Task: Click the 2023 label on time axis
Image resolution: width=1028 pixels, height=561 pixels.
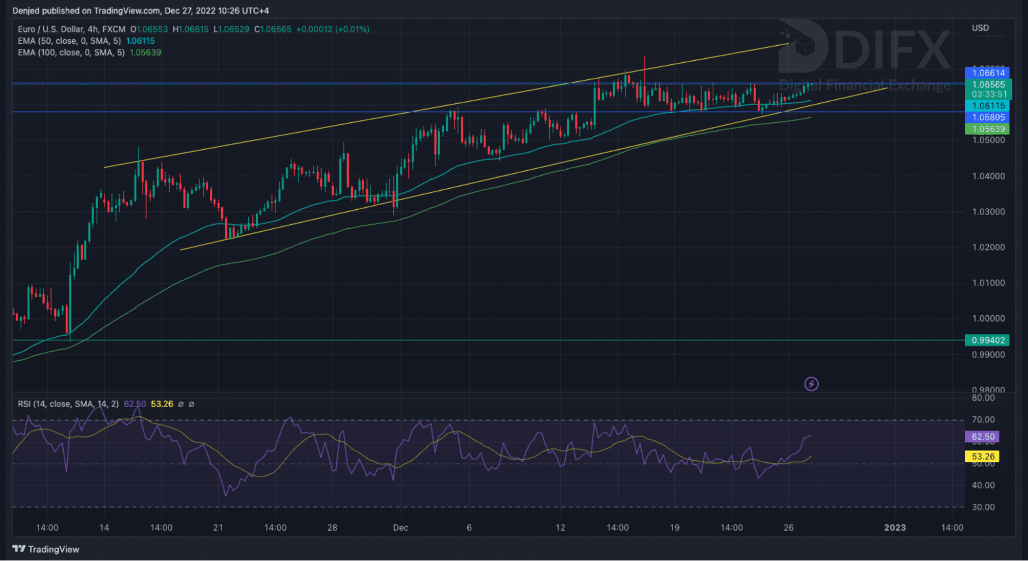Action: click(x=894, y=528)
